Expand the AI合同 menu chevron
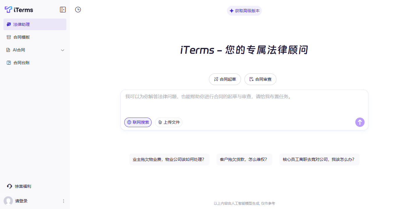The height and width of the screenshot is (209, 419). tap(63, 50)
